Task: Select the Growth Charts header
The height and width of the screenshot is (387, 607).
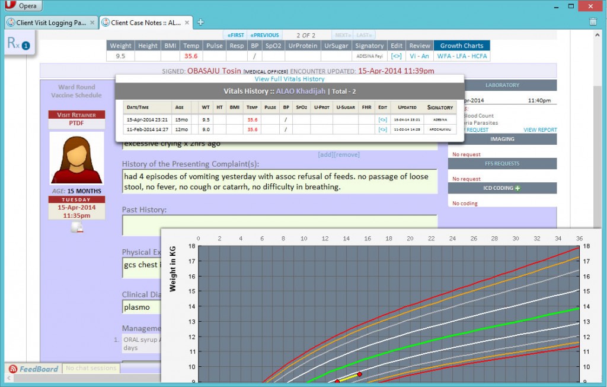Action: [x=461, y=45]
